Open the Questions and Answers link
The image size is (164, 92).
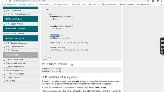pos(15,67)
